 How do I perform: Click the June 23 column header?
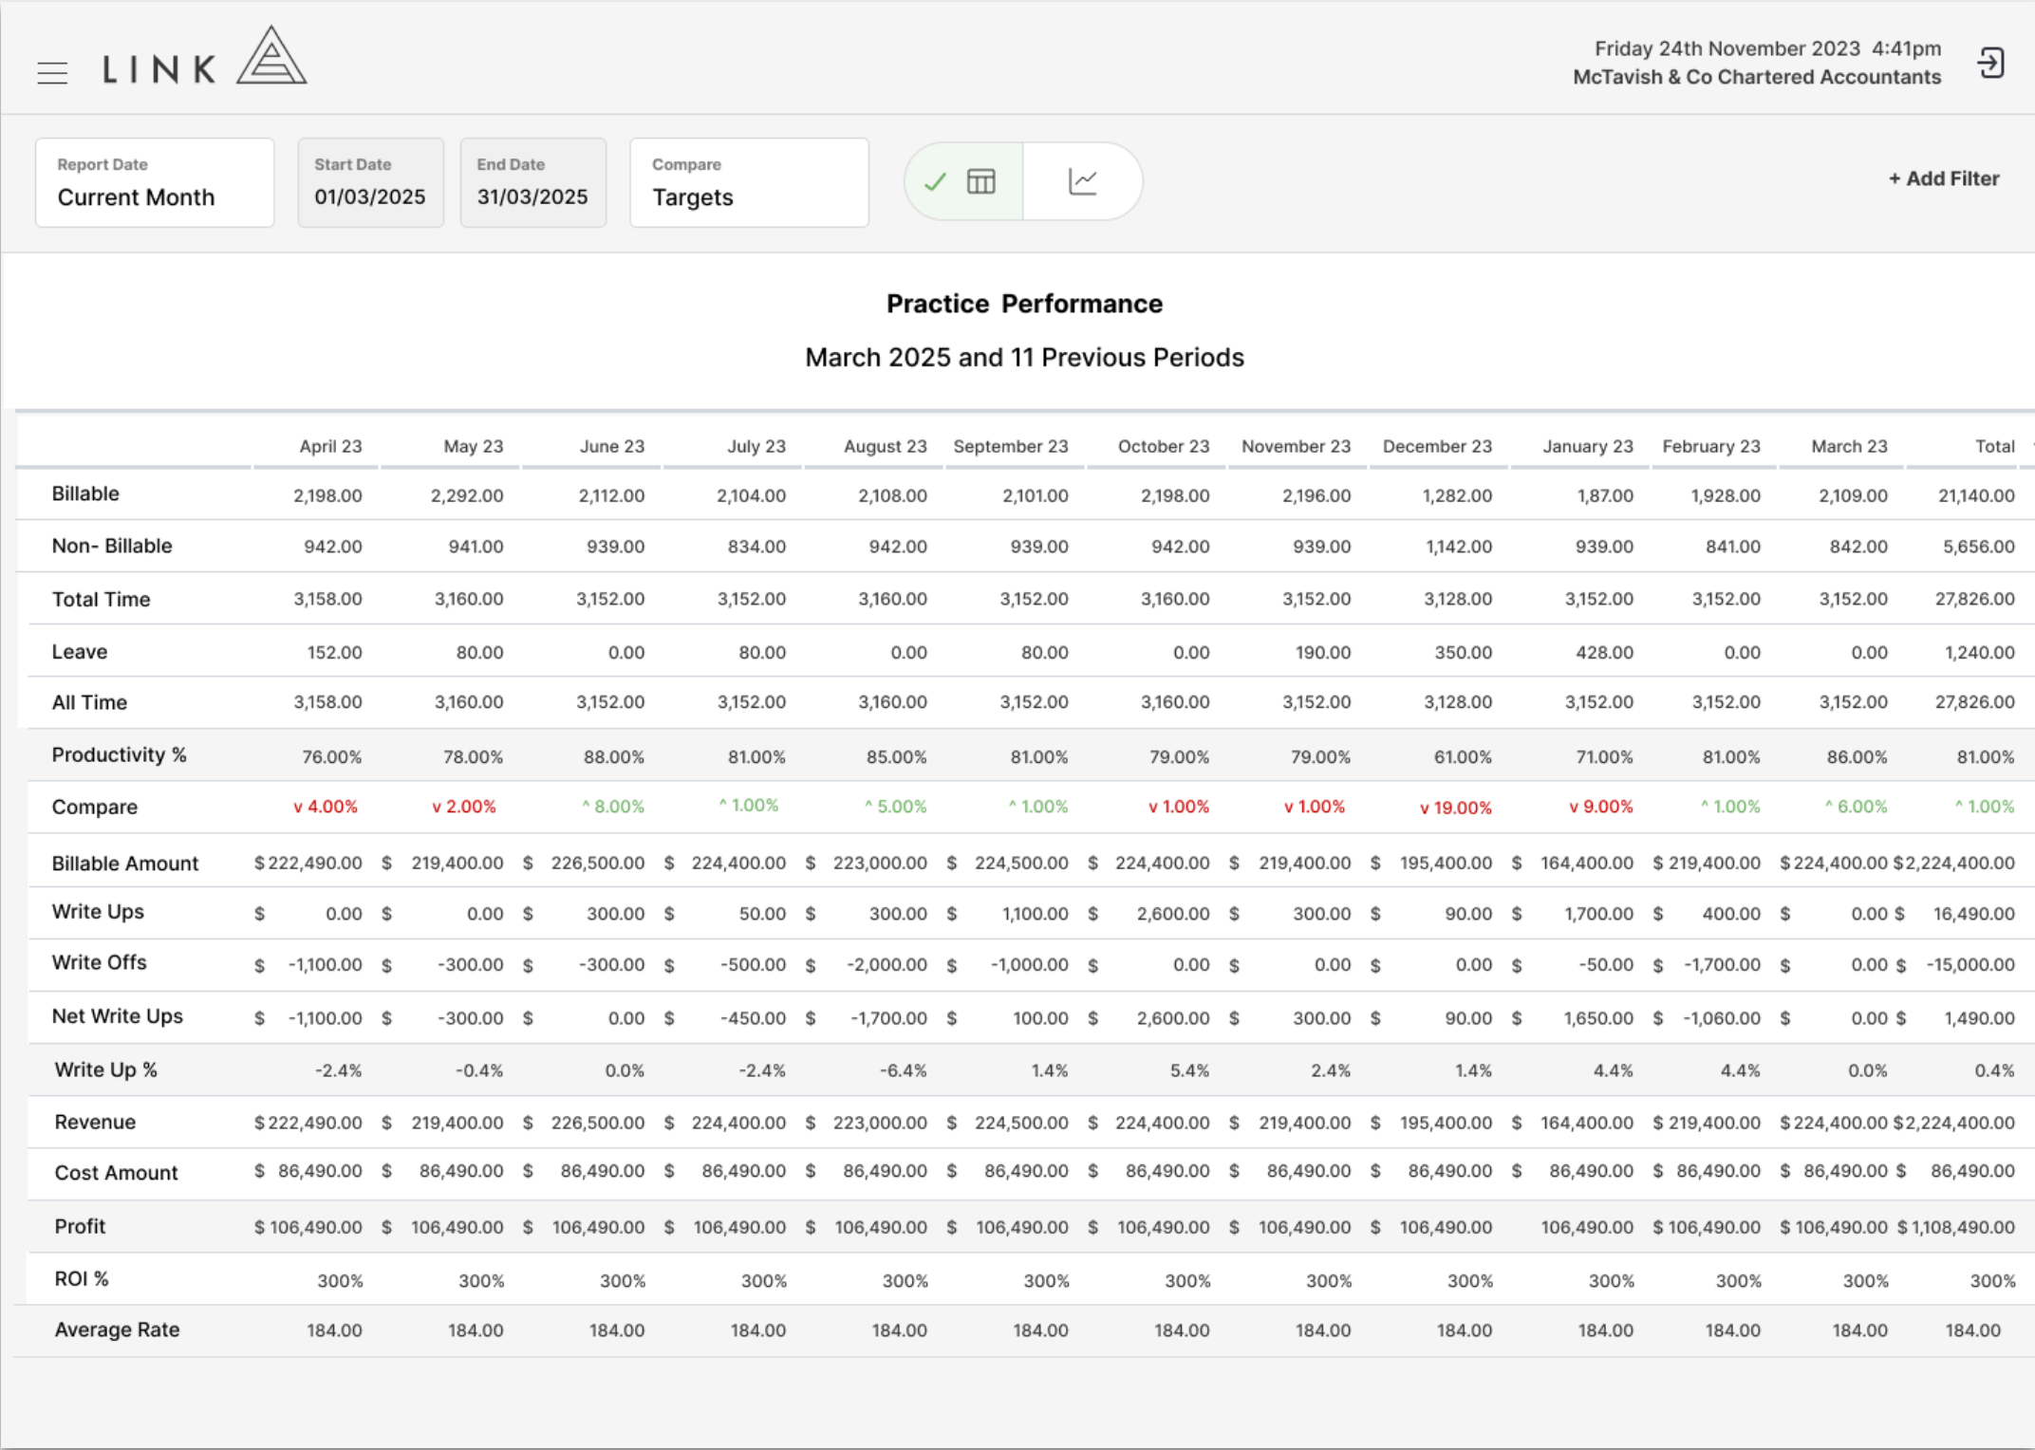point(612,446)
